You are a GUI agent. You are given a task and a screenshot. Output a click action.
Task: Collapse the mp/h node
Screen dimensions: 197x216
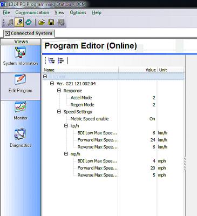(x=66, y=154)
